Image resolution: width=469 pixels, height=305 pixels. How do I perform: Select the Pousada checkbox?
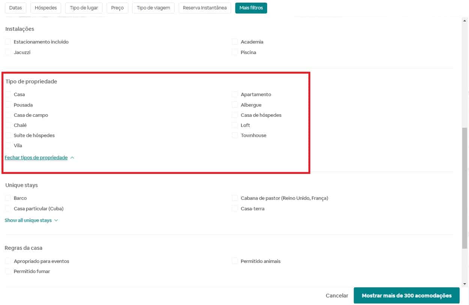(8, 105)
